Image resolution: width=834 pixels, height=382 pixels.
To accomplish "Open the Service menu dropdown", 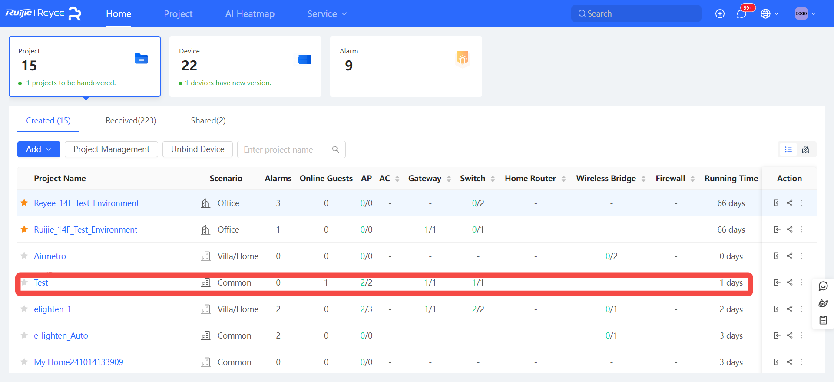I will 327,14.
